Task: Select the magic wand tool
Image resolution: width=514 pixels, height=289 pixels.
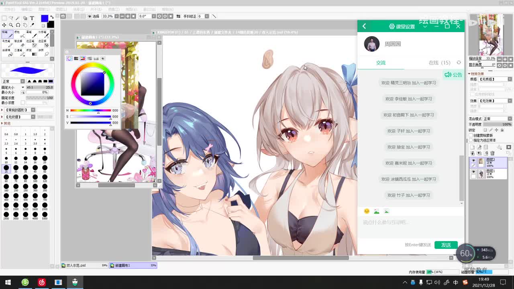Action: [18, 18]
